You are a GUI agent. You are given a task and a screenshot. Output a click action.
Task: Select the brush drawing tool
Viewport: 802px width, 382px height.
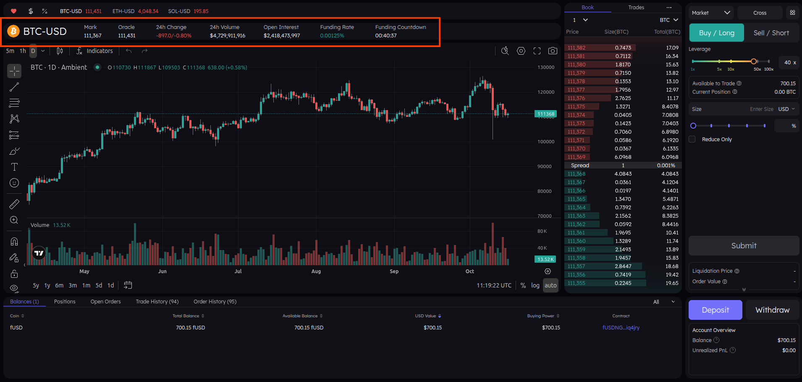click(14, 151)
